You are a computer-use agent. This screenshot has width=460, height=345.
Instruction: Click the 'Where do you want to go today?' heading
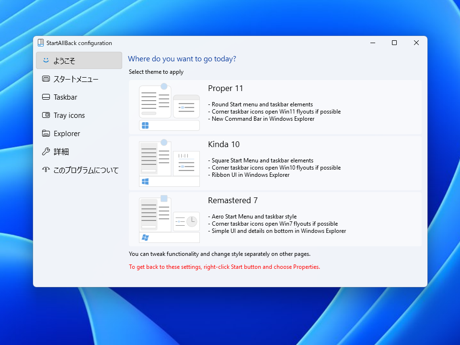point(182,58)
